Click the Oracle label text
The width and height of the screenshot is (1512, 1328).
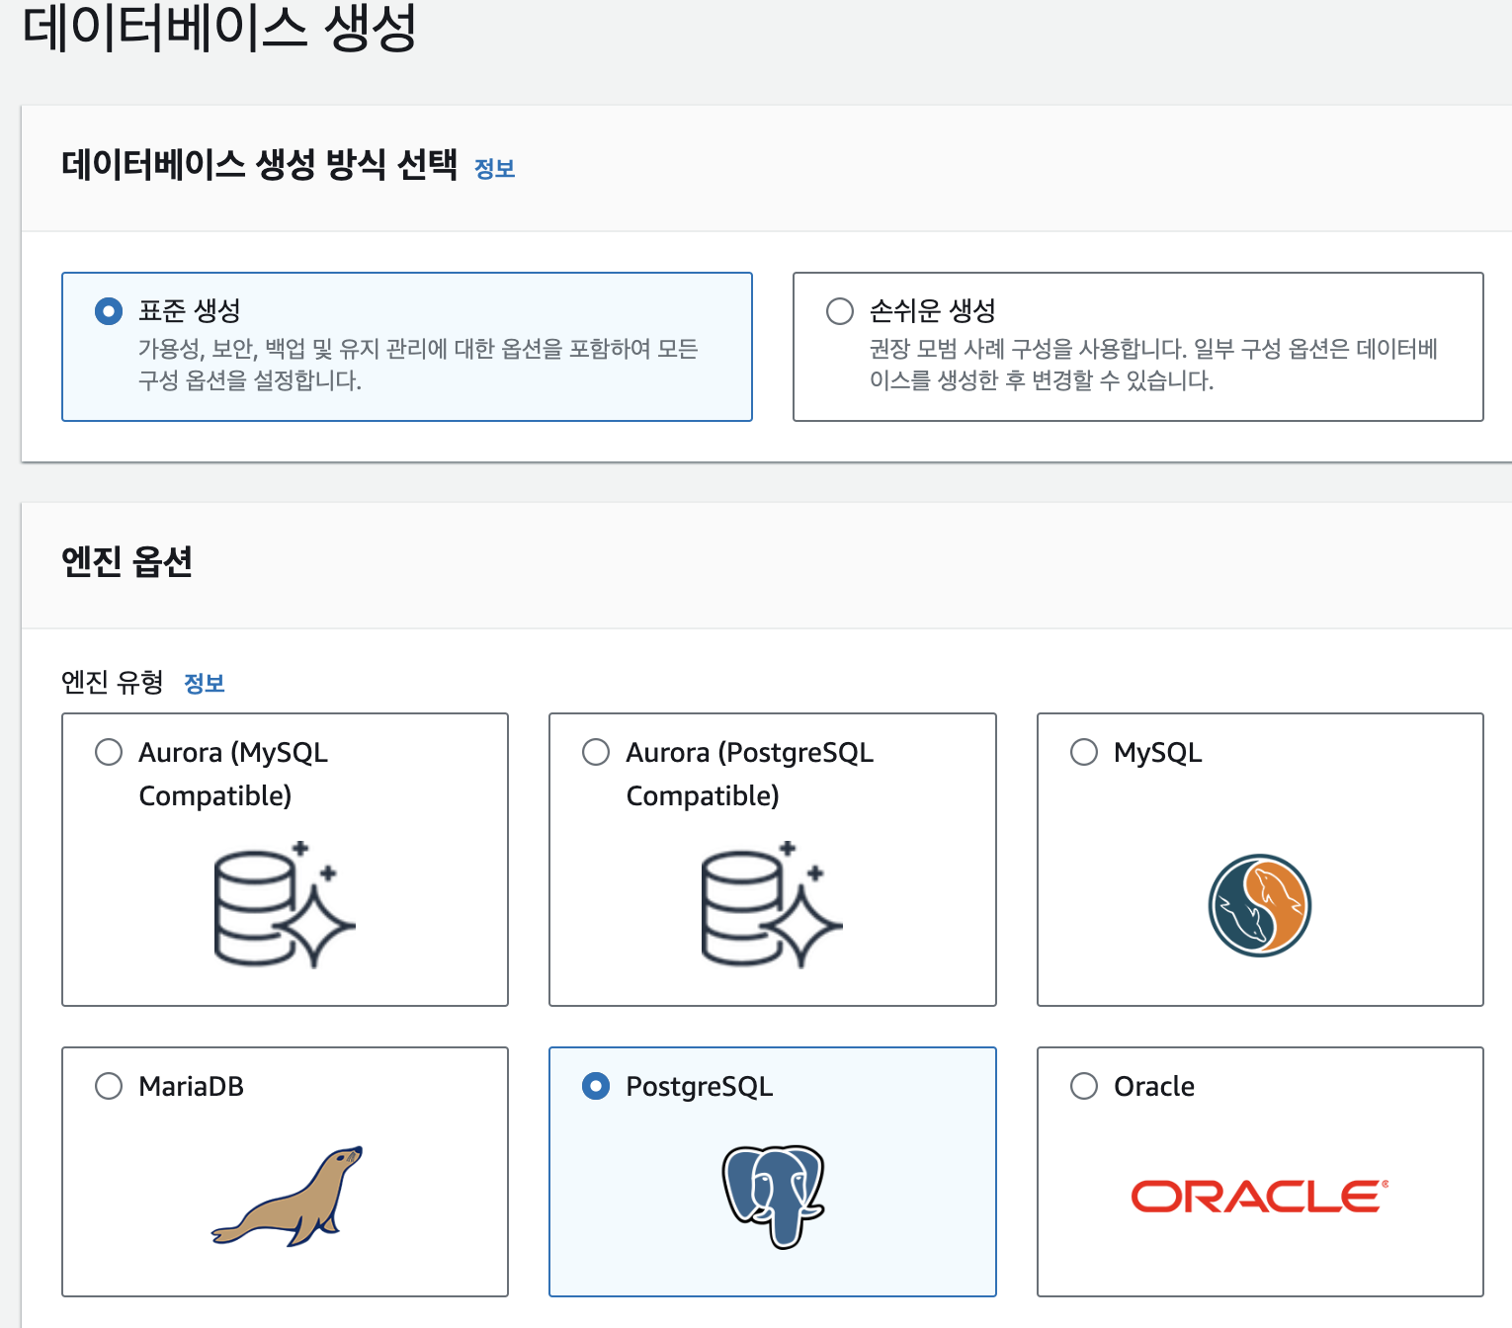(x=1154, y=1087)
